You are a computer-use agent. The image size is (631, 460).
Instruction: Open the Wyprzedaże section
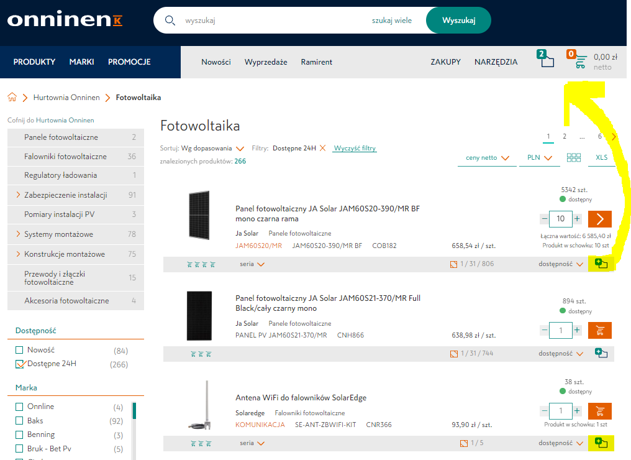coord(266,62)
